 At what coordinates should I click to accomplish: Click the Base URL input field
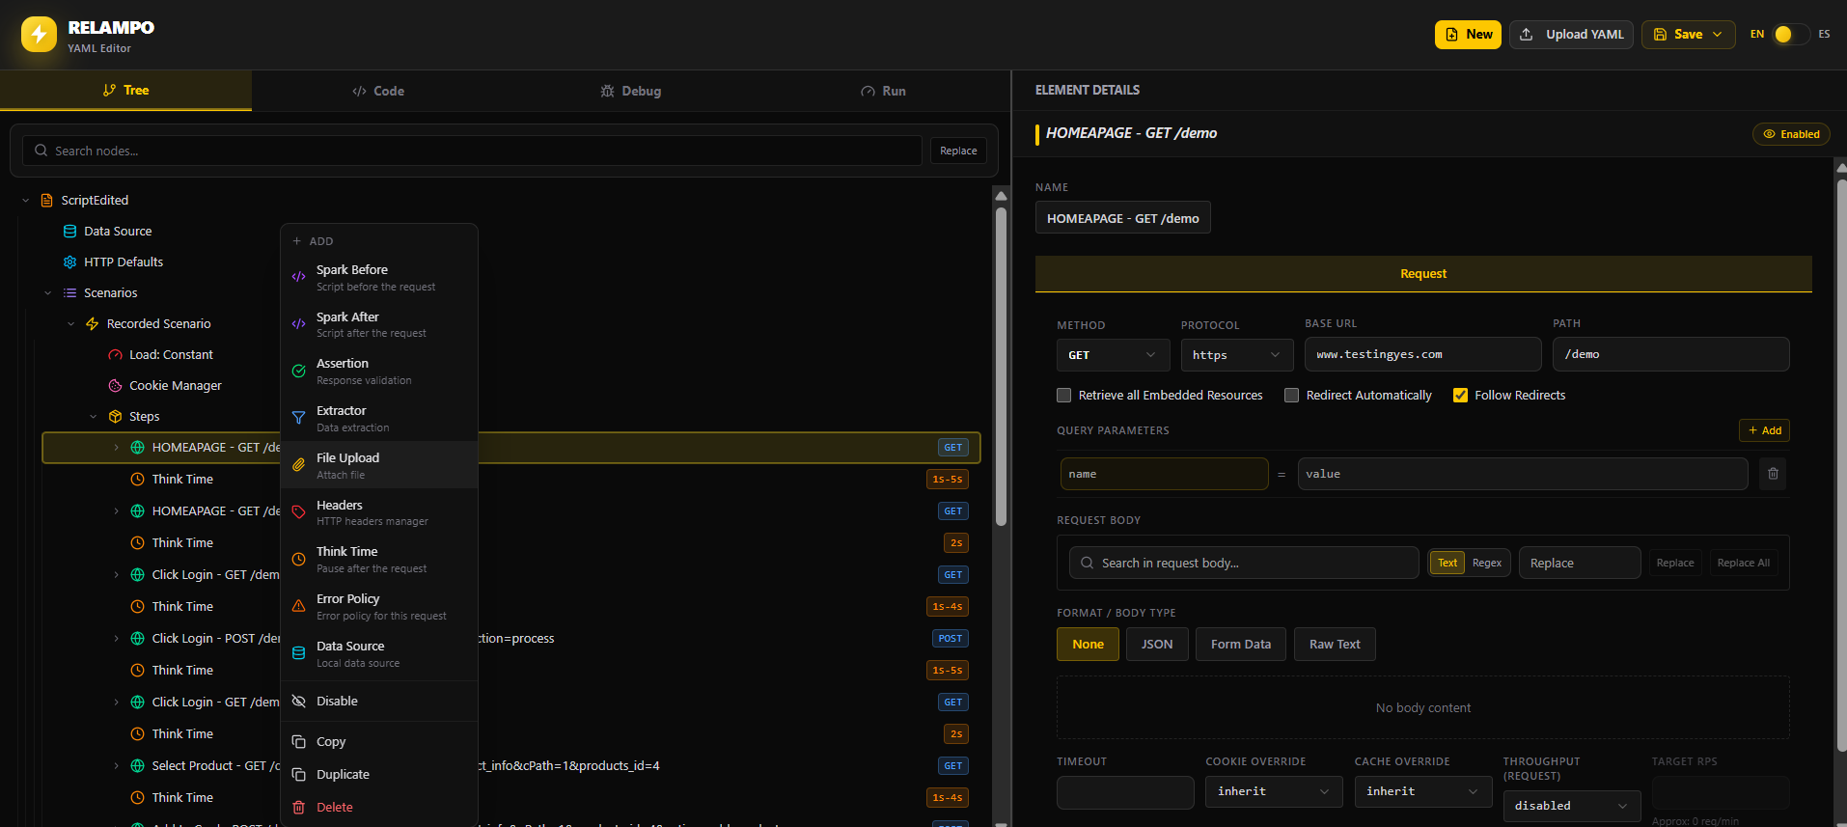[x=1422, y=354]
